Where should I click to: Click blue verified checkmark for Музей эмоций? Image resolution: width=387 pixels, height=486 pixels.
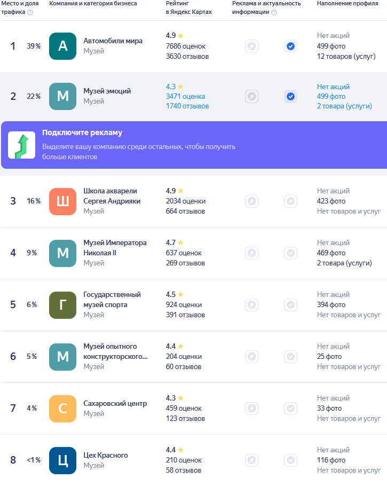tap(290, 97)
